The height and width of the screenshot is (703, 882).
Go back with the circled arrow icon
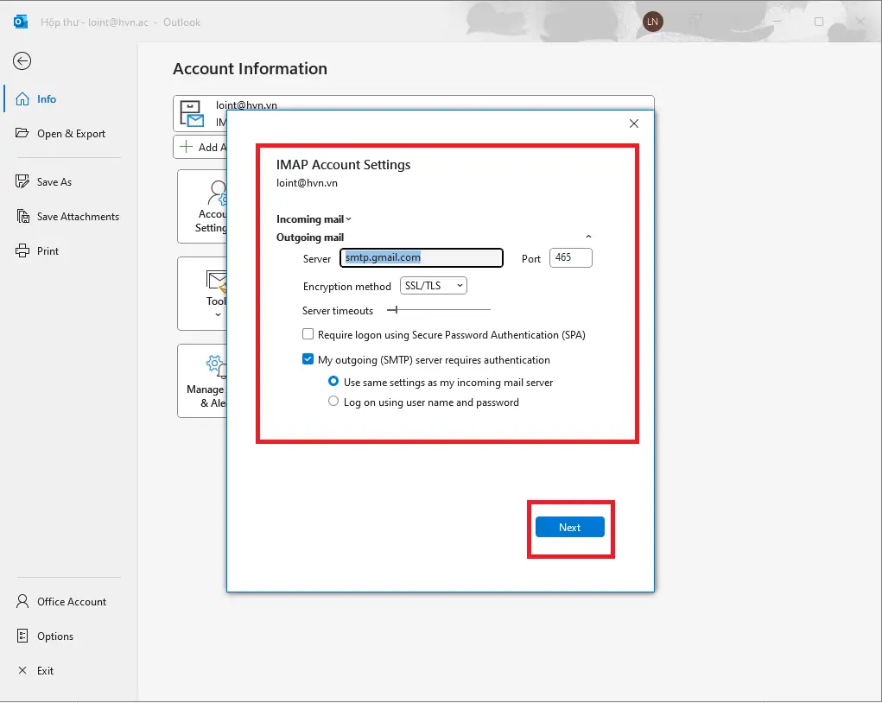pyautogui.click(x=22, y=60)
